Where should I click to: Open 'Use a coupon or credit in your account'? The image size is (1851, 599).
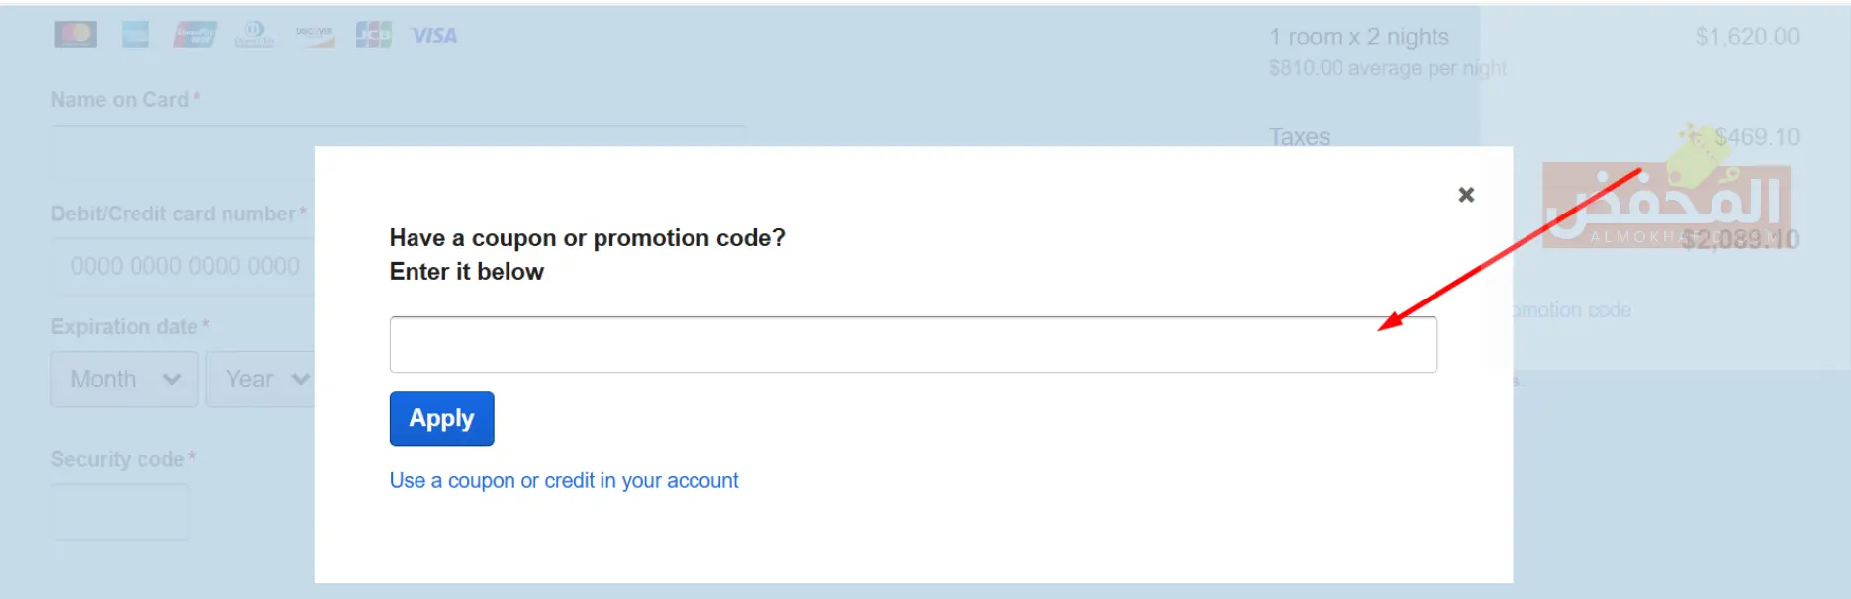click(564, 481)
